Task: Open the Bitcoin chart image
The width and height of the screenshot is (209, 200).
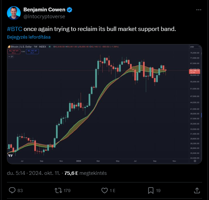Action: [104, 104]
